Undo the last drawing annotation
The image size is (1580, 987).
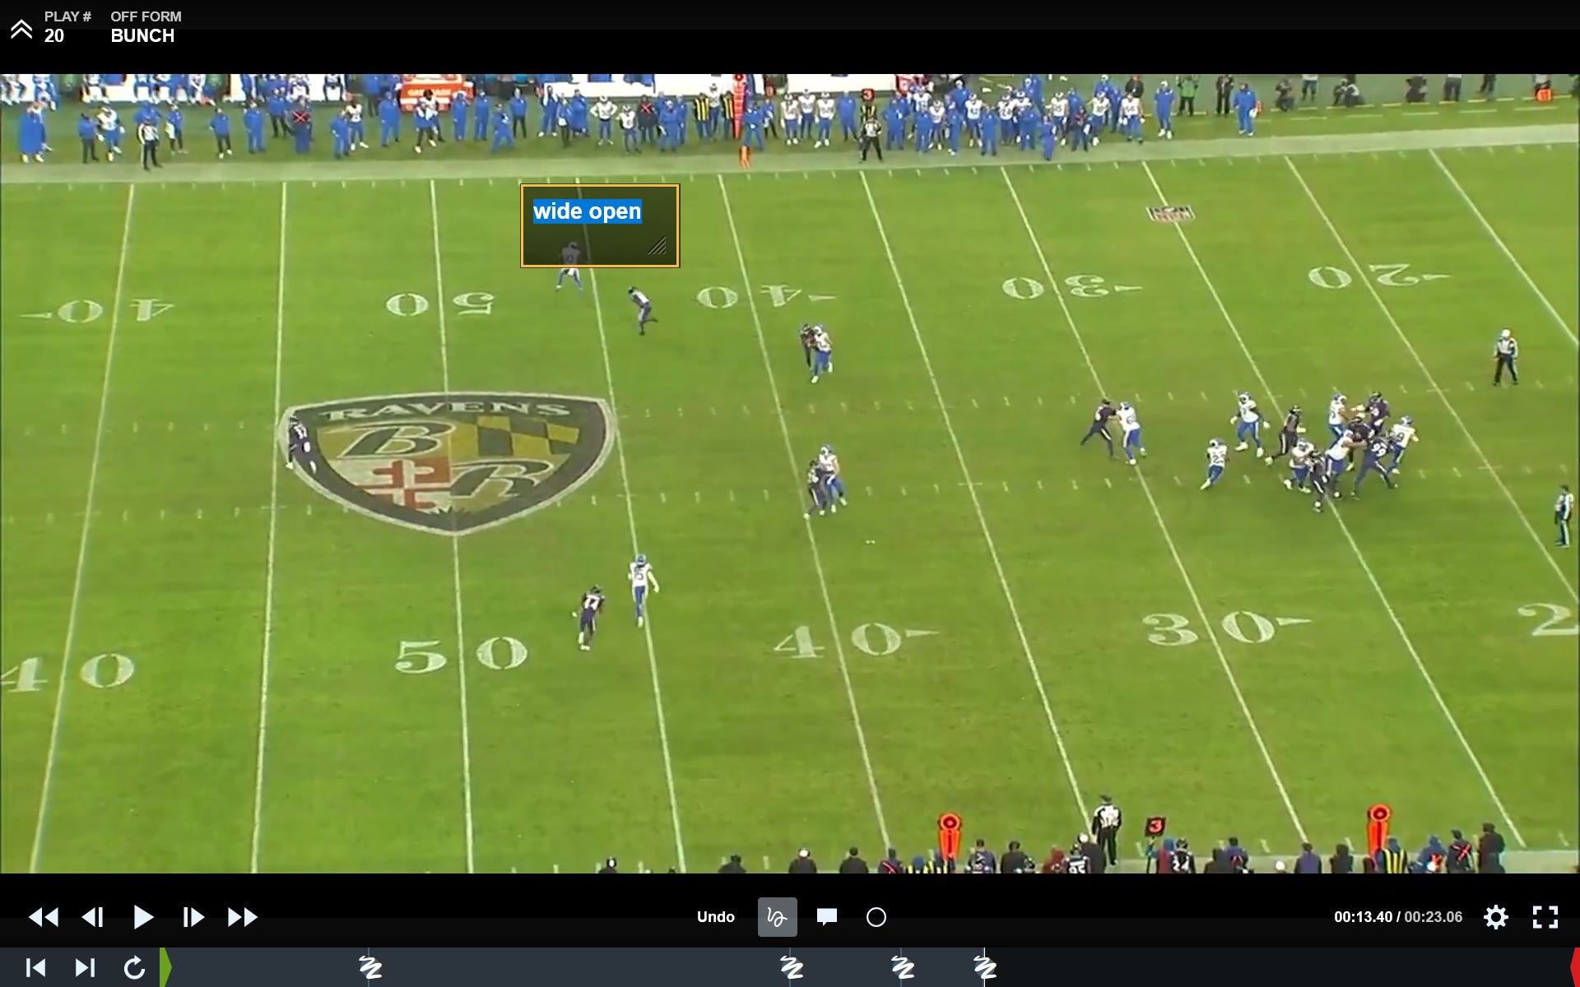pyautogui.click(x=716, y=917)
